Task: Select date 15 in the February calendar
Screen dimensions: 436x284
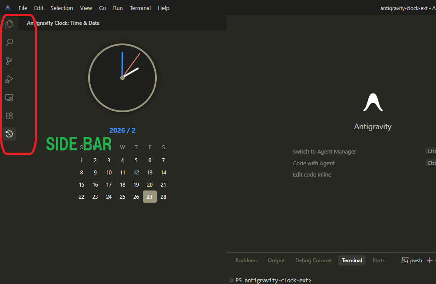Action: click(82, 184)
